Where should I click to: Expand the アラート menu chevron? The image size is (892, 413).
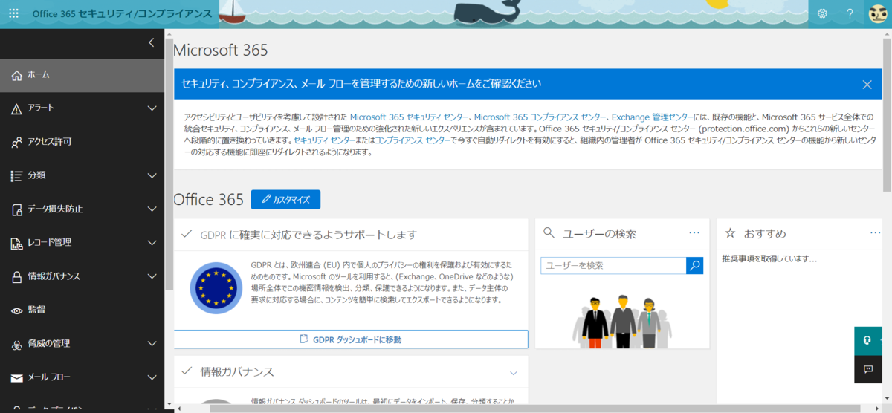point(152,108)
